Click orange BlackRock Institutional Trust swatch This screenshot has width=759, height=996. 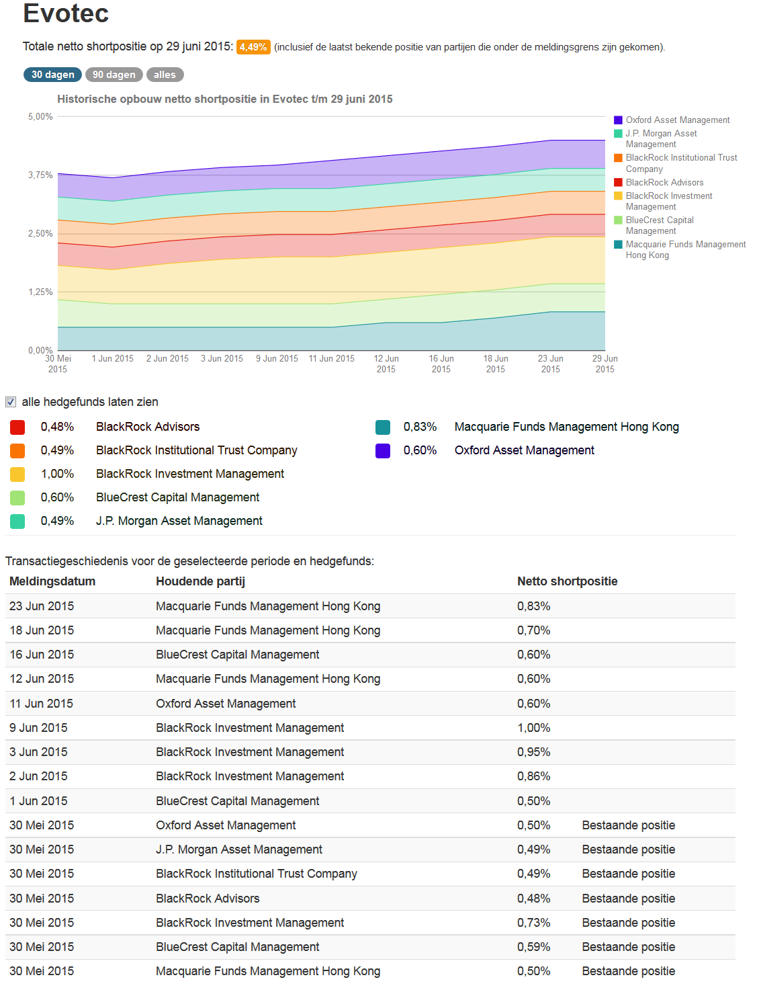pos(17,450)
